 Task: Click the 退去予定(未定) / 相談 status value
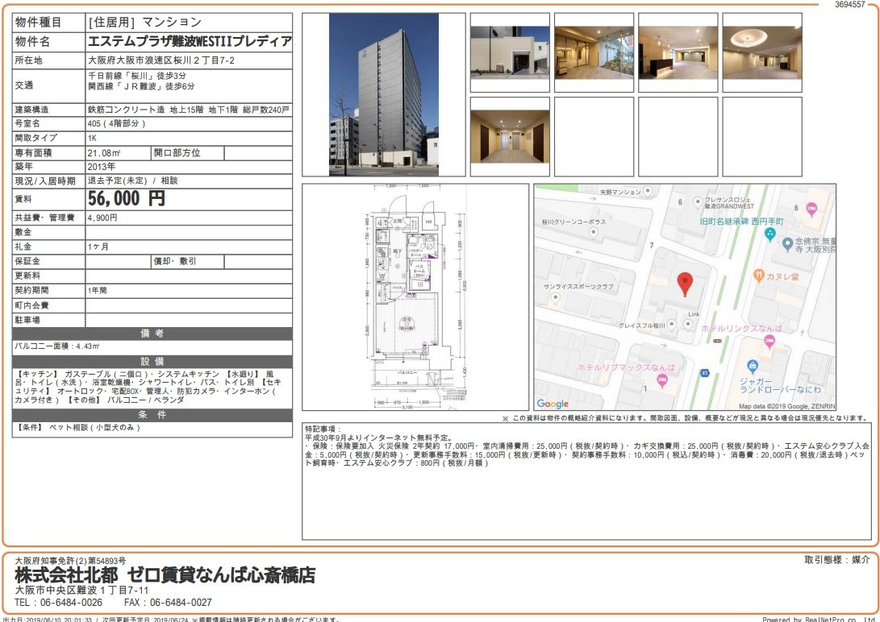pyautogui.click(x=132, y=180)
